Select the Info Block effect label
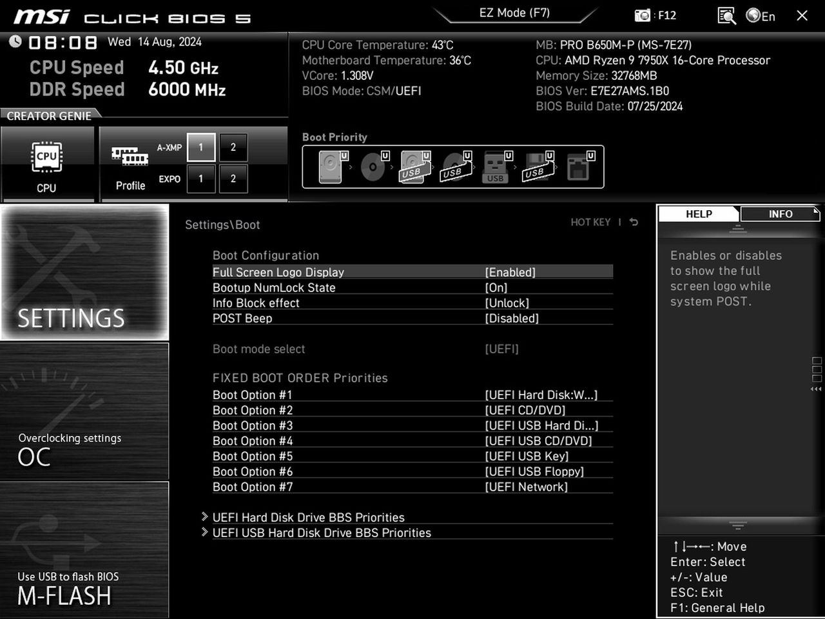Screen dimensions: 825x619 [x=256, y=303]
